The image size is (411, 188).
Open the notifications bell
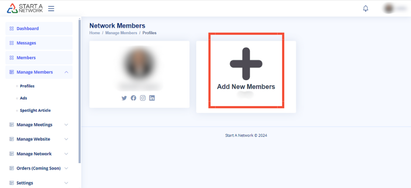(x=366, y=8)
